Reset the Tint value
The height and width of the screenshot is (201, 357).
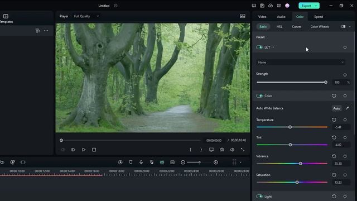(x=334, y=137)
